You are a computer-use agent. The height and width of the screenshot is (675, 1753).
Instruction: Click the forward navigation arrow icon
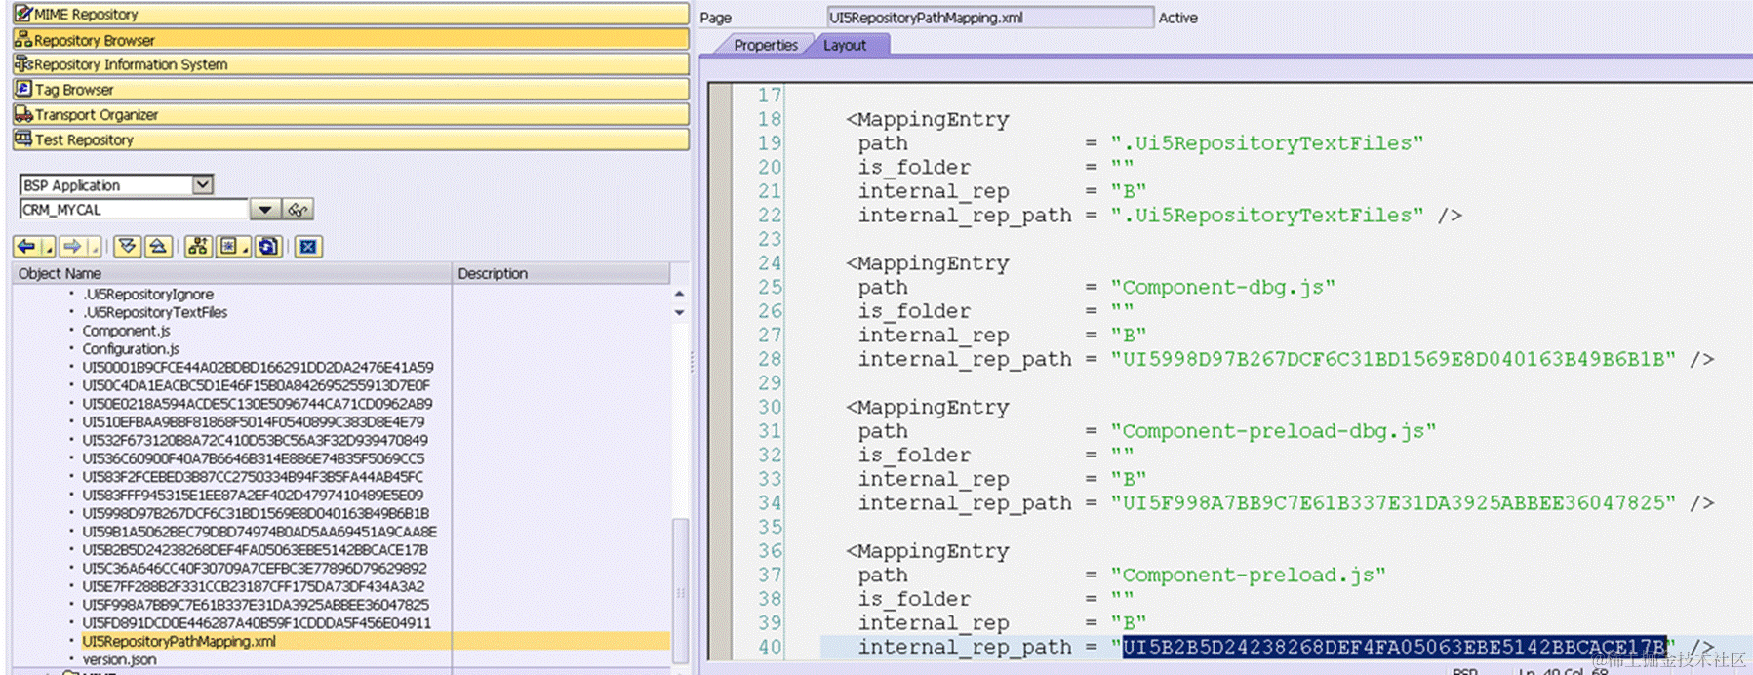point(72,247)
